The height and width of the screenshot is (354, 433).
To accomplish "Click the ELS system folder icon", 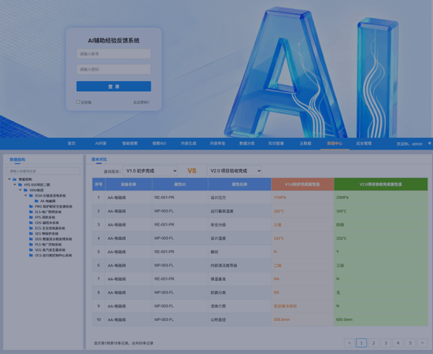I will pyautogui.click(x=31, y=212).
